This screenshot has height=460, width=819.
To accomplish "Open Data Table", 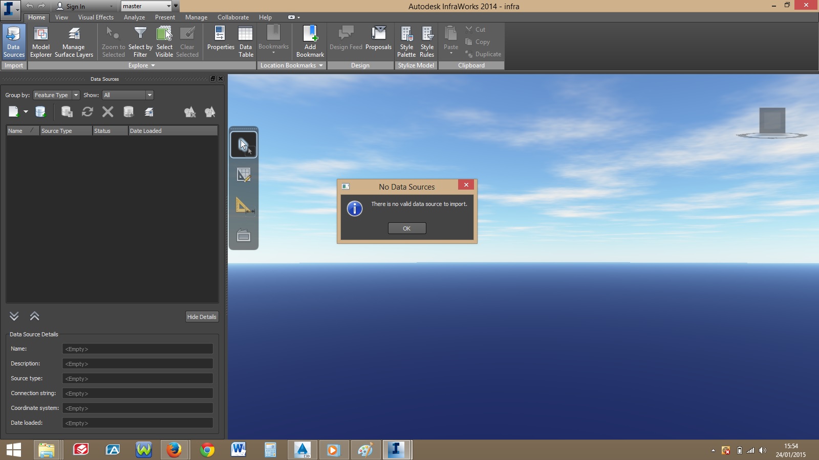I will click(246, 42).
